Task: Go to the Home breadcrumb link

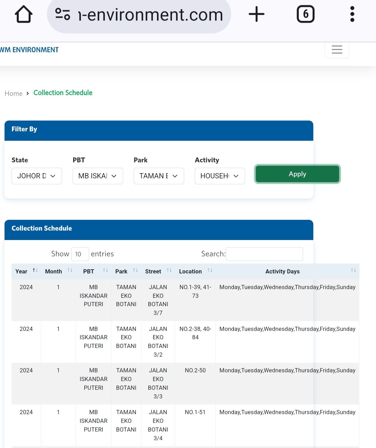Action: (14, 93)
